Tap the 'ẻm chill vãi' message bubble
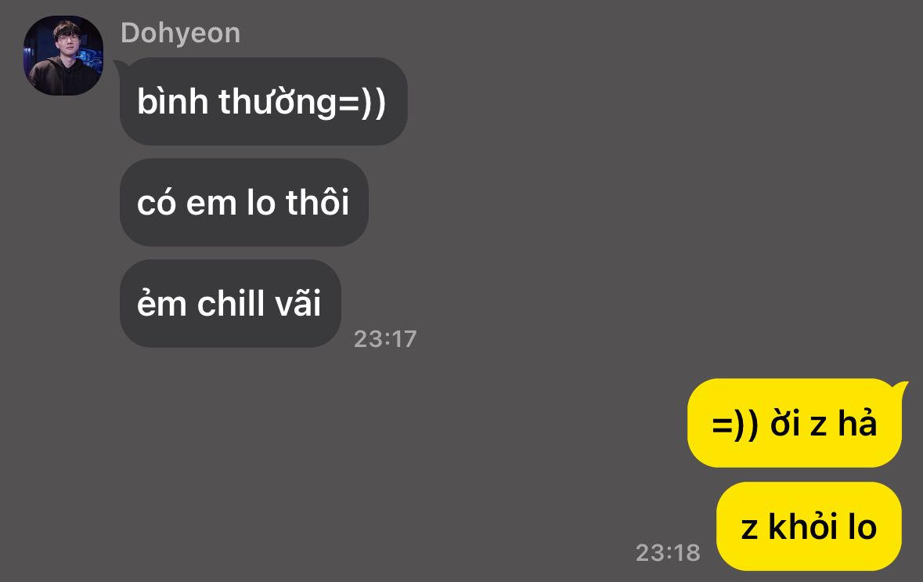This screenshot has width=923, height=582. click(230, 303)
